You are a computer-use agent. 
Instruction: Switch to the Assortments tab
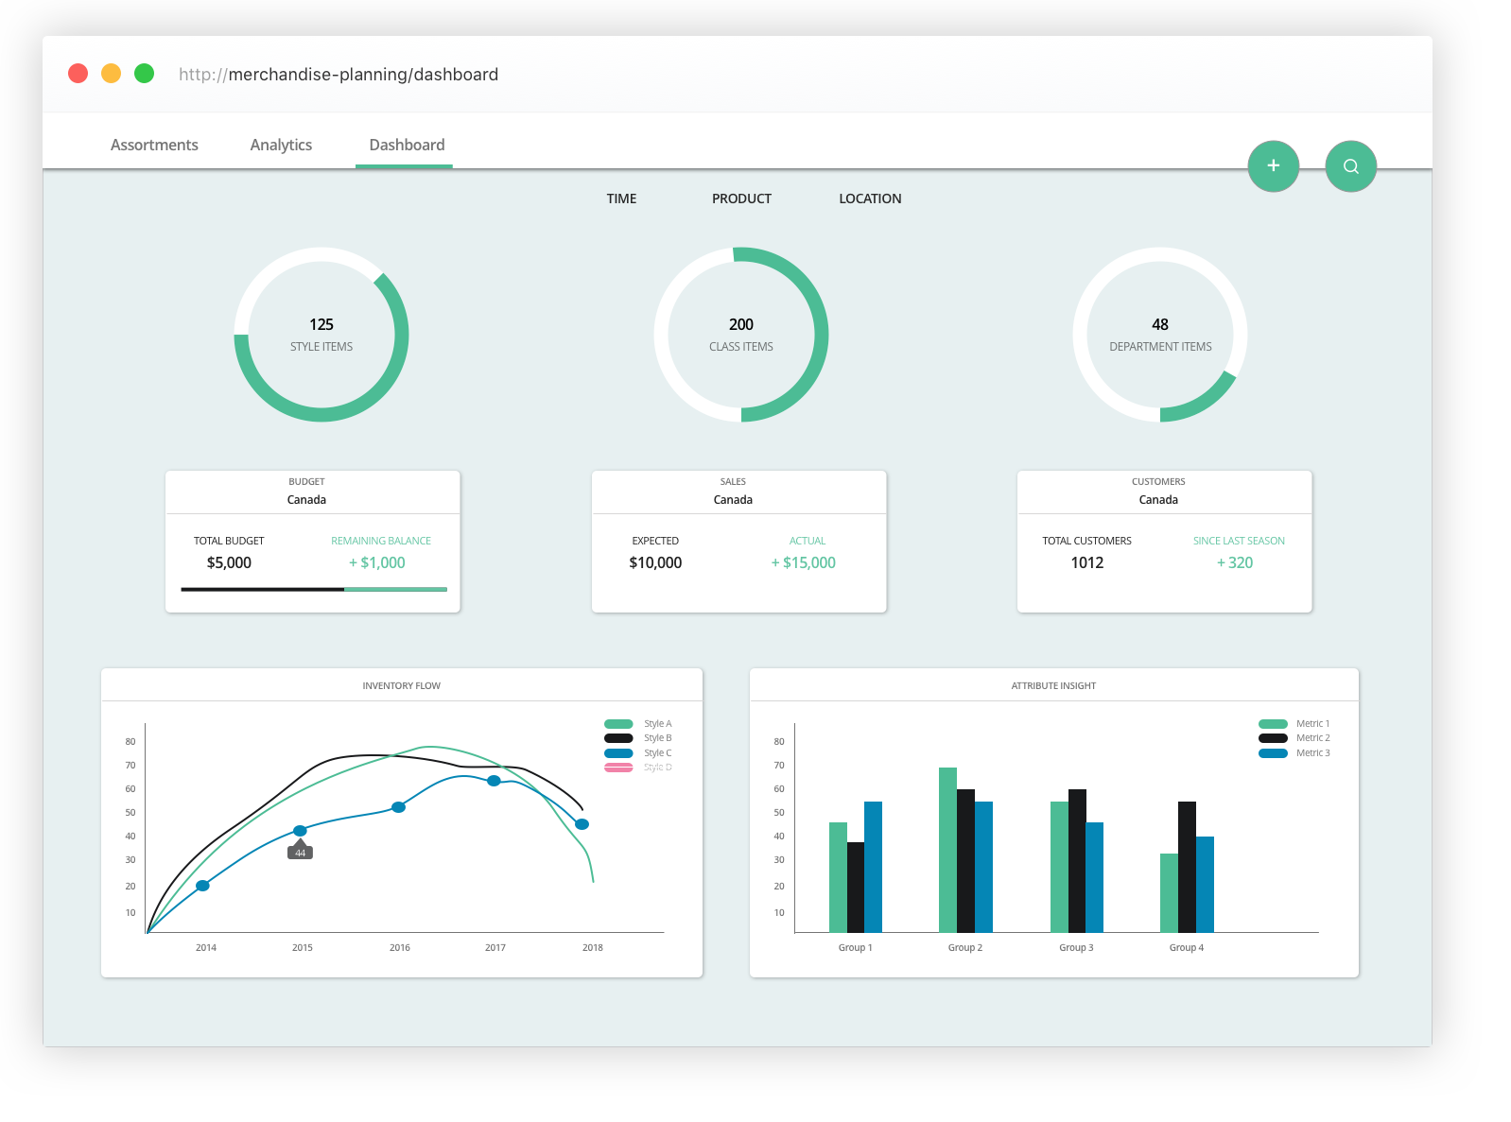click(x=154, y=145)
